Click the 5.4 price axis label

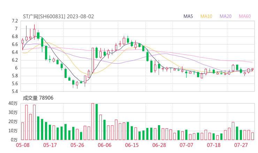coord(15,91)
